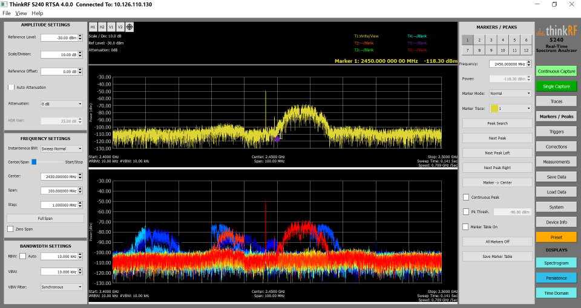
Task: Enable Continuous Peak checkbox
Action: (465, 197)
